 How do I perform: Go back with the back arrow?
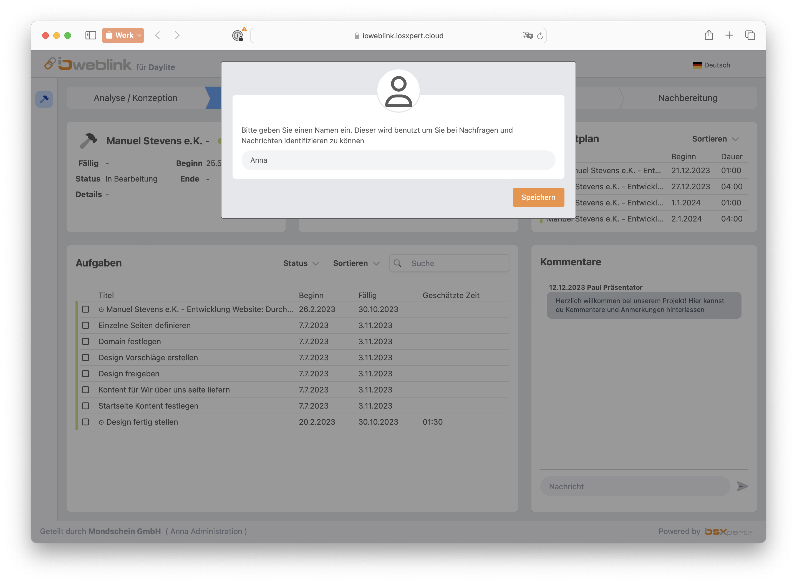point(158,35)
